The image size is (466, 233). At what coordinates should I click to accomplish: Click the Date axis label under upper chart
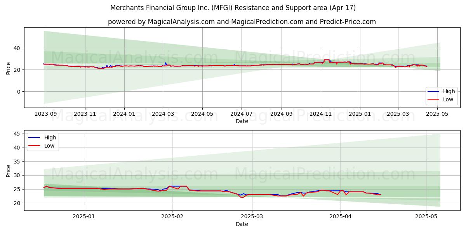pyautogui.click(x=242, y=122)
